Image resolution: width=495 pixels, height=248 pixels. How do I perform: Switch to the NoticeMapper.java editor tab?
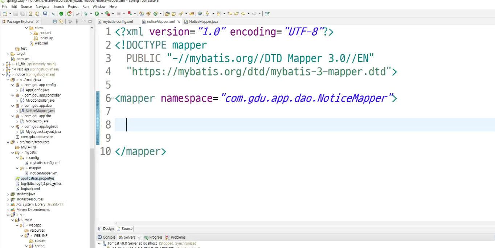point(203,21)
